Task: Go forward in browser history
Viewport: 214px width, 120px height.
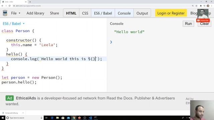Action: pyautogui.click(x=6, y=6)
